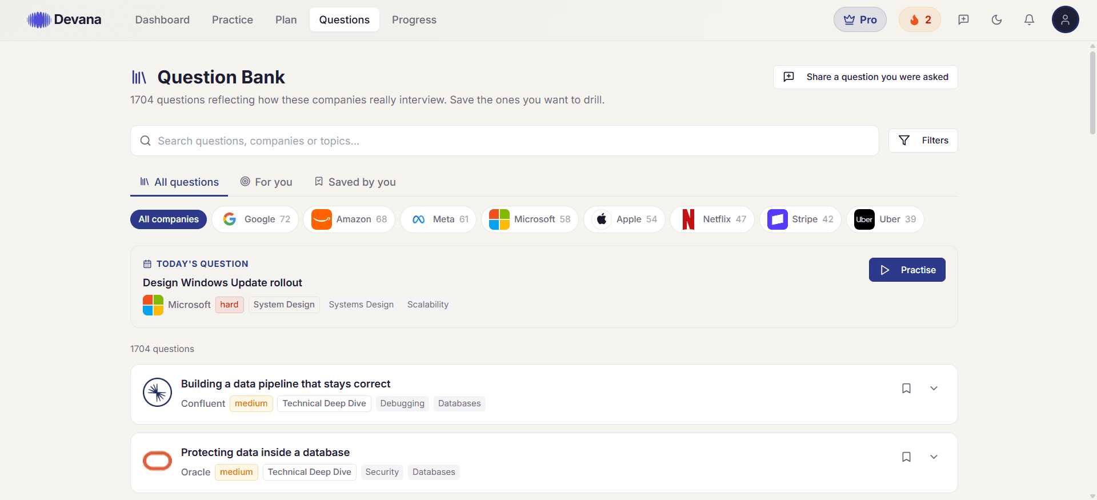
Task: Filter questions by Stripe company chip
Action: click(800, 219)
